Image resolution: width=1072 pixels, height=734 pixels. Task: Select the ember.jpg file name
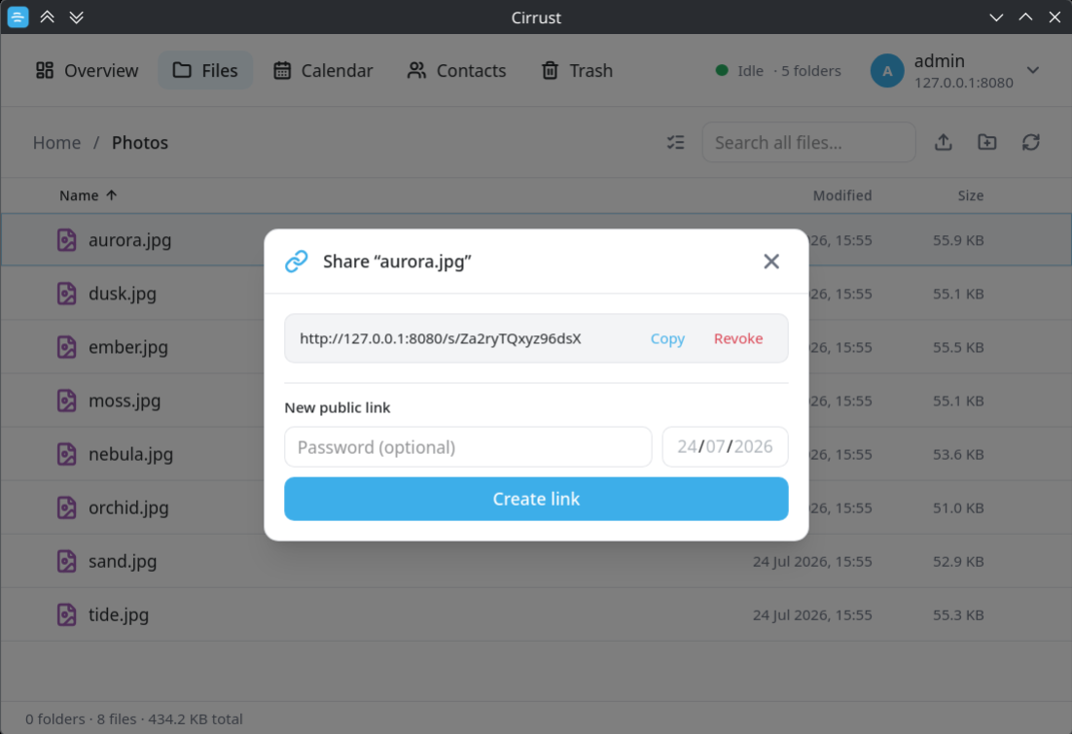click(127, 347)
